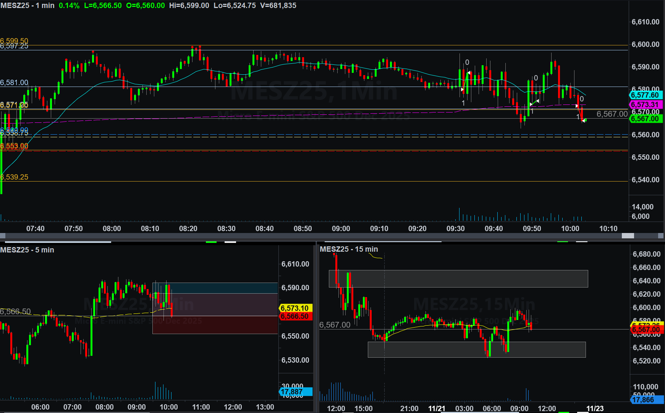
Task: Click the 10:00 time label on 1-min chart
Action: click(x=570, y=228)
